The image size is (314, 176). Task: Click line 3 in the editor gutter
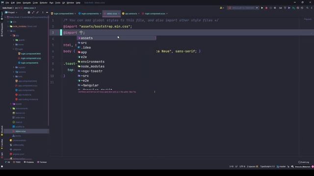coord(53,33)
